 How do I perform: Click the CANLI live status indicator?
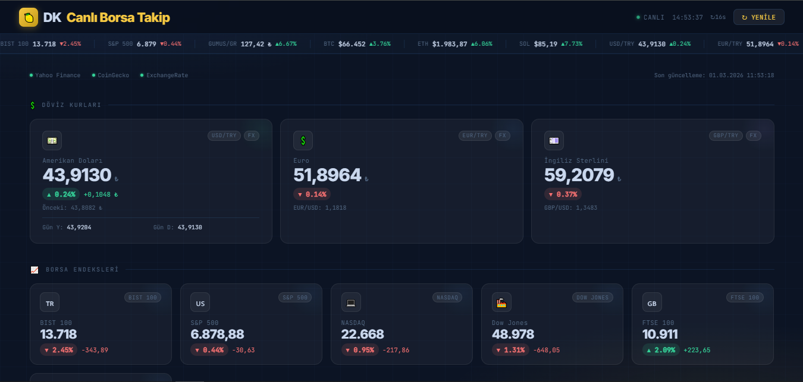tap(650, 17)
